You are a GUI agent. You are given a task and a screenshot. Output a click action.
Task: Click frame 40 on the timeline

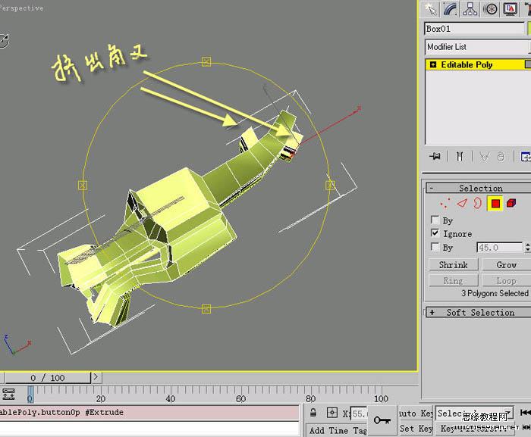point(171,398)
